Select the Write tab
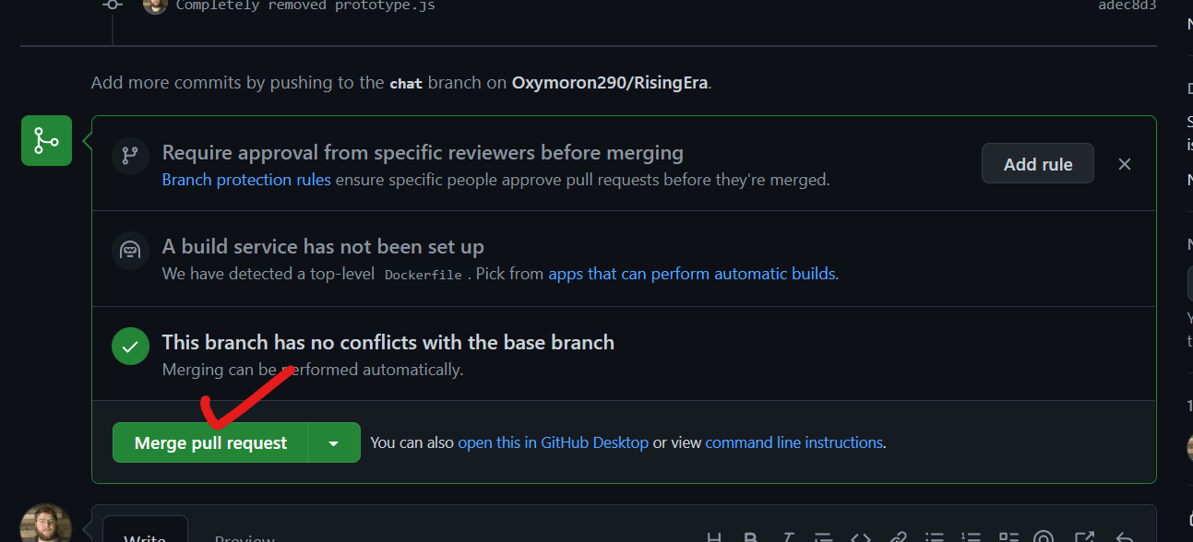The height and width of the screenshot is (542, 1193). [x=145, y=536]
